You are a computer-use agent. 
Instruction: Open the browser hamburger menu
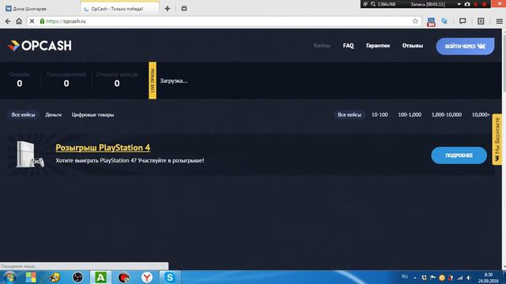[x=499, y=21]
